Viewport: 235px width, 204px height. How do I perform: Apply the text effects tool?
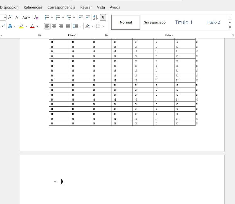[x=10, y=26]
